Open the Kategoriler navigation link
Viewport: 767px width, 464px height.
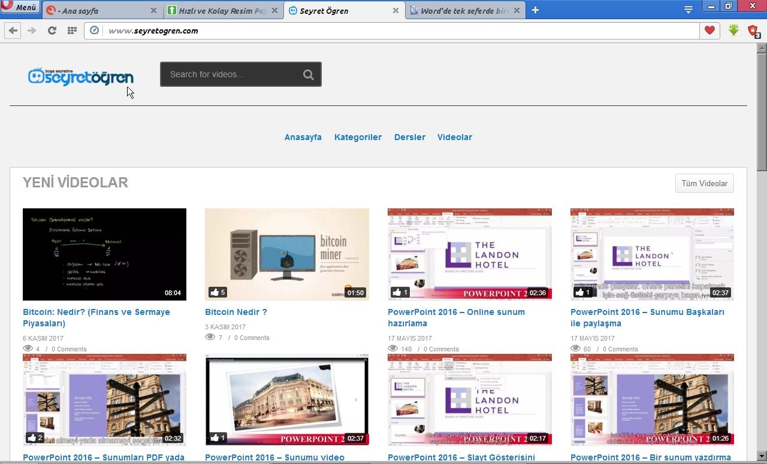[x=358, y=137]
